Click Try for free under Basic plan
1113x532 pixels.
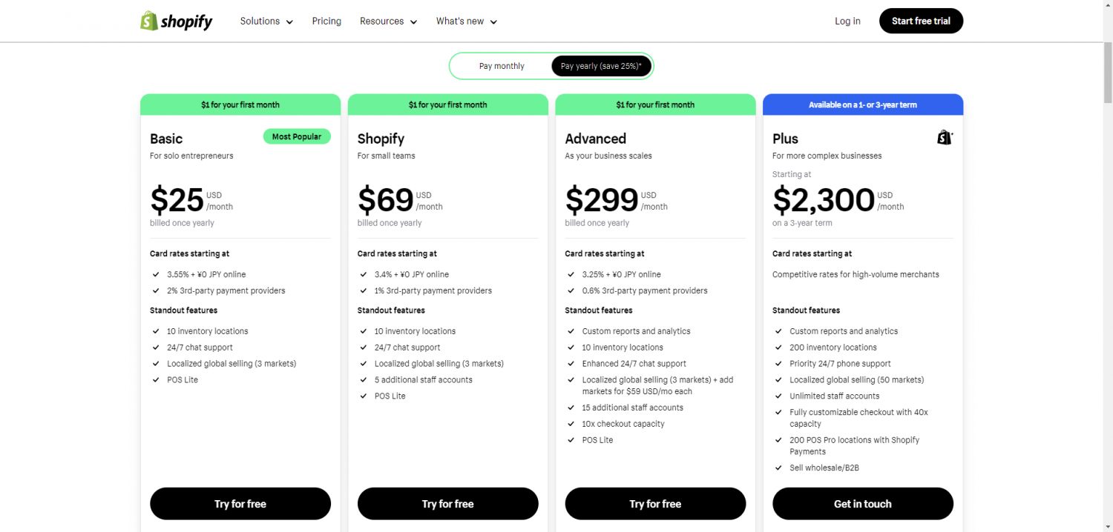(240, 504)
